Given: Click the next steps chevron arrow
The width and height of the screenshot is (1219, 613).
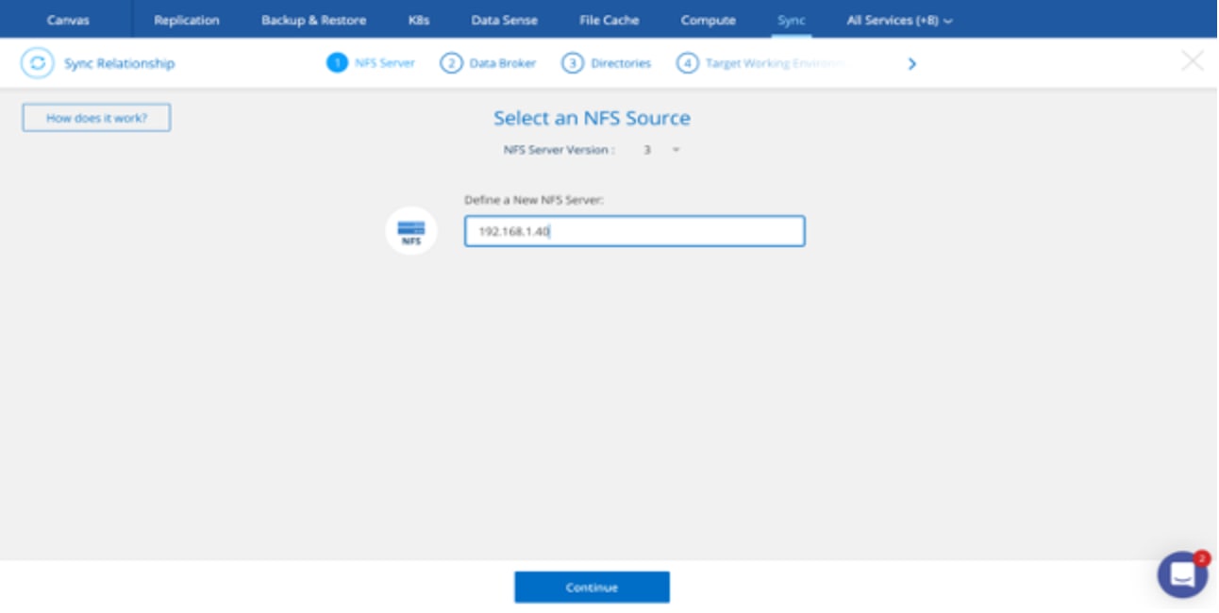Looking at the screenshot, I should point(911,64).
